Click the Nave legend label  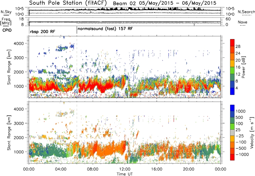click(x=243, y=22)
